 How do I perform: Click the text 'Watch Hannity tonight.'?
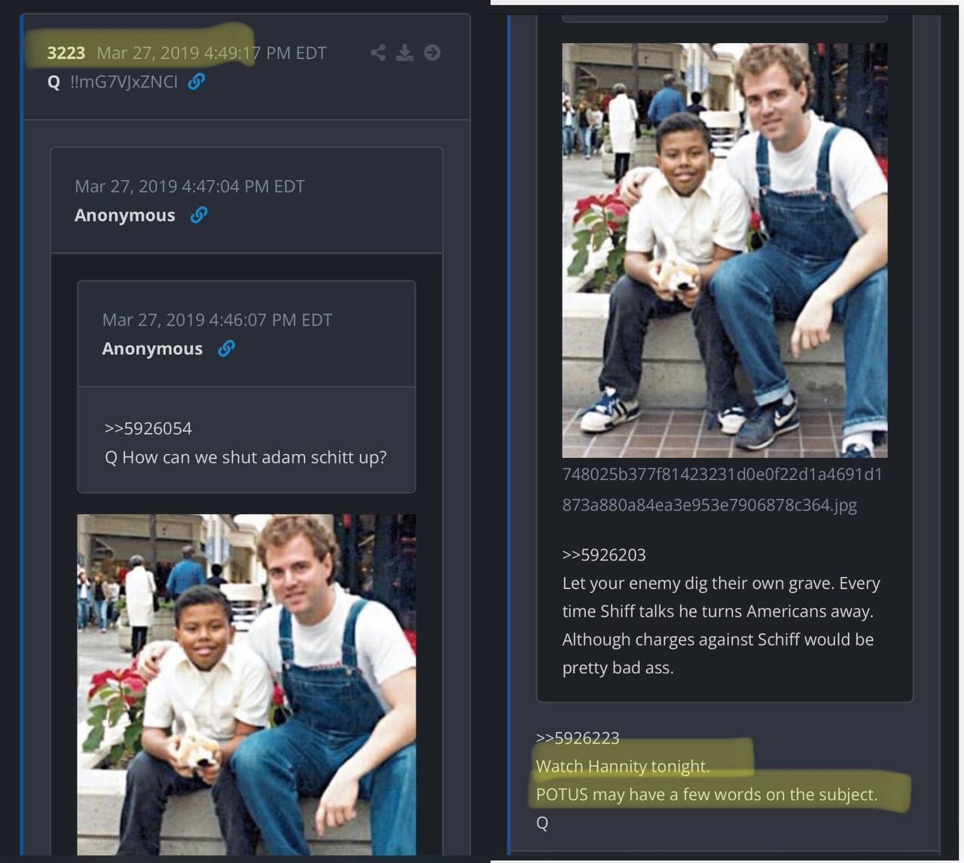tap(623, 767)
